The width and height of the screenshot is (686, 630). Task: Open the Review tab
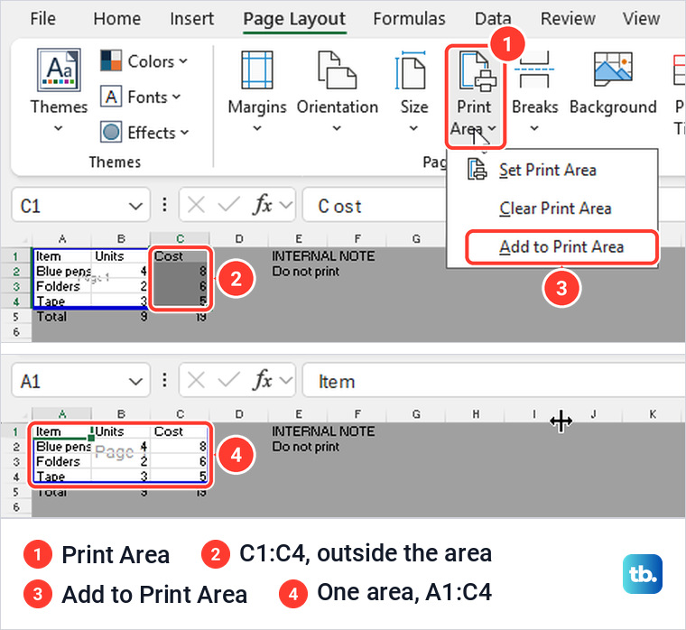(568, 18)
